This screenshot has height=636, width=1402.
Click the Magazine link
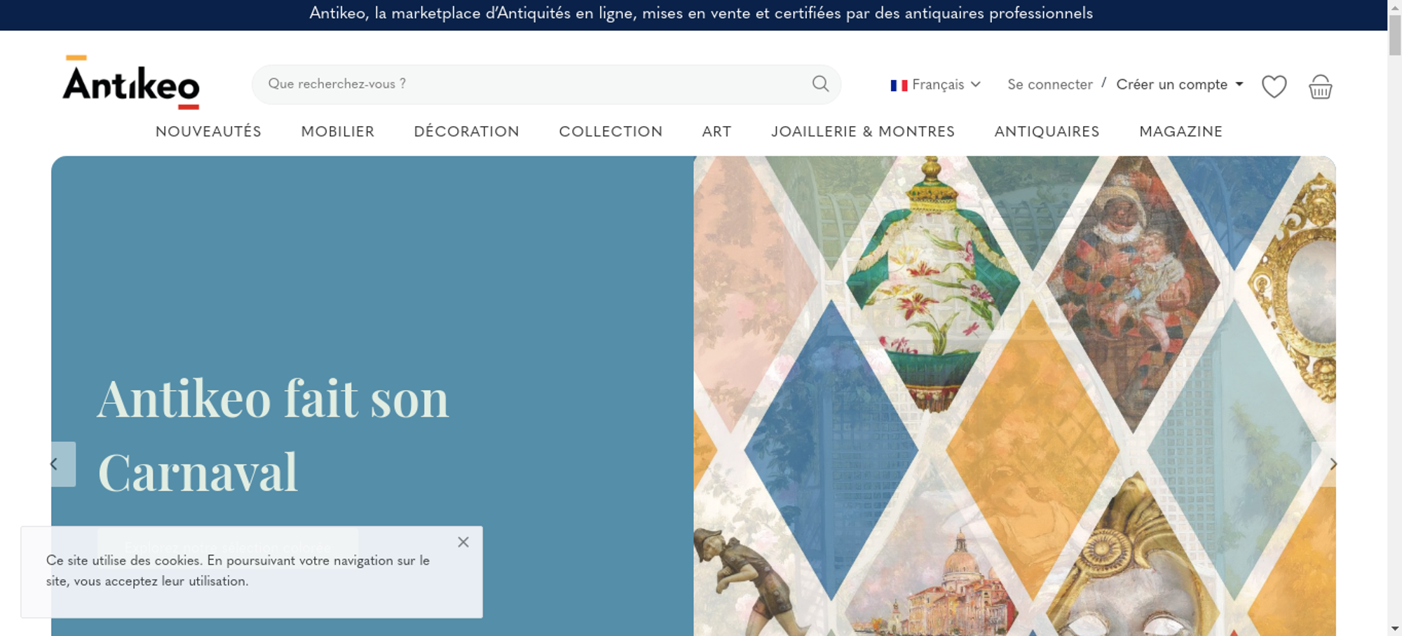pos(1181,132)
